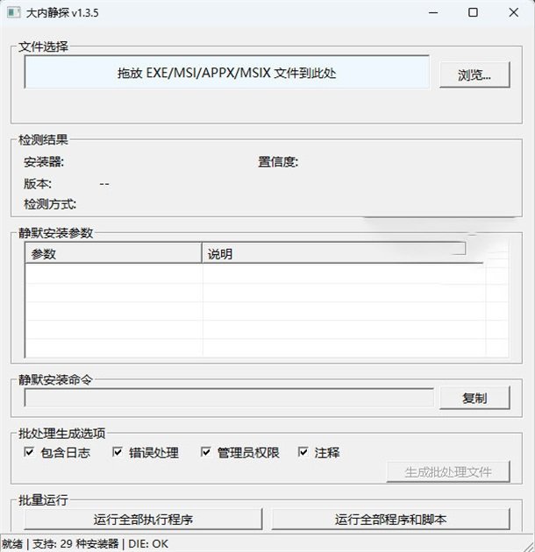Click the DIE: OK status entry
This screenshot has height=552, width=535.
point(148,543)
